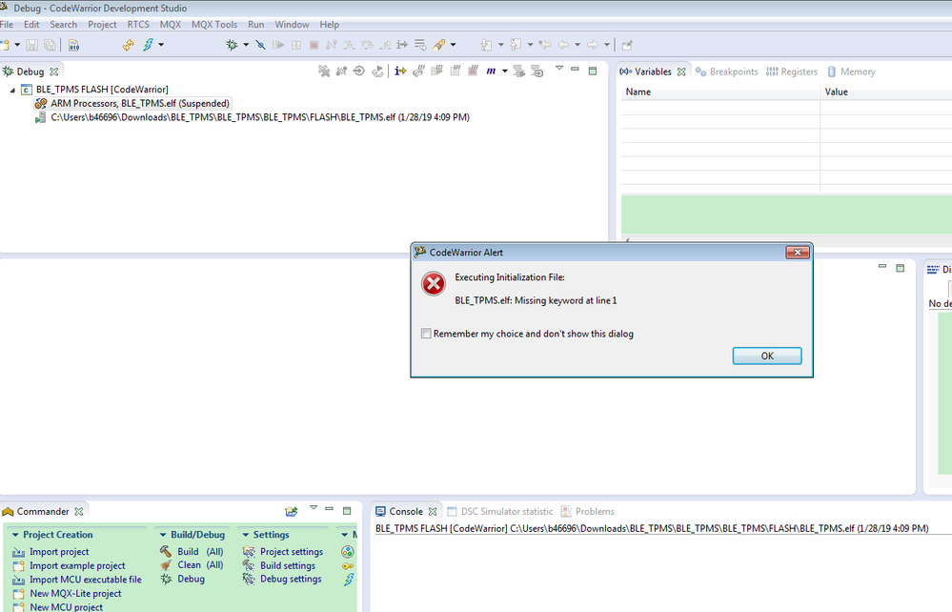This screenshot has width=952, height=612.
Task: Click the Name column header in Variables
Action: (x=720, y=92)
